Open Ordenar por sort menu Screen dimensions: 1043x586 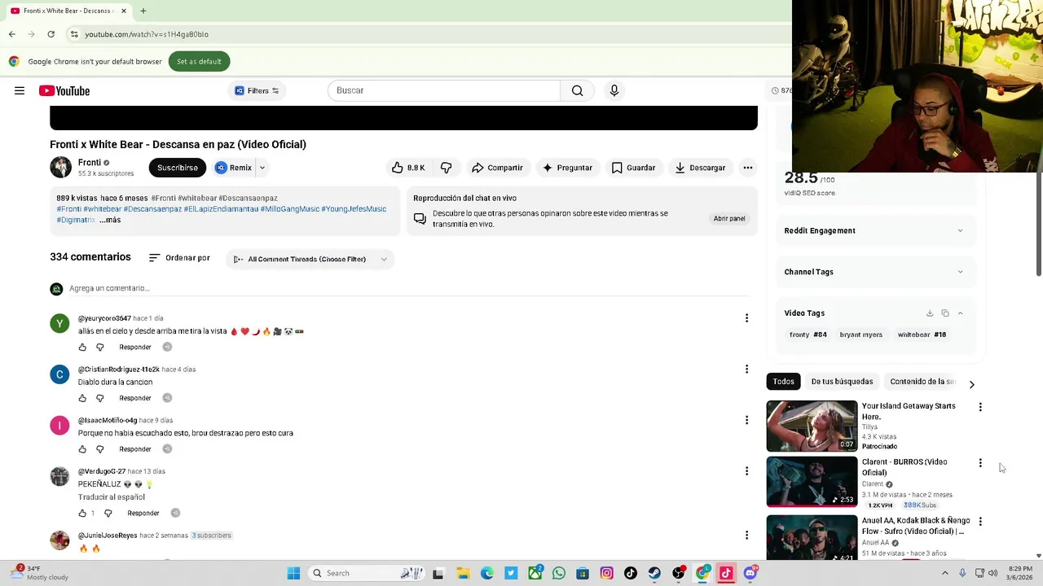179,258
